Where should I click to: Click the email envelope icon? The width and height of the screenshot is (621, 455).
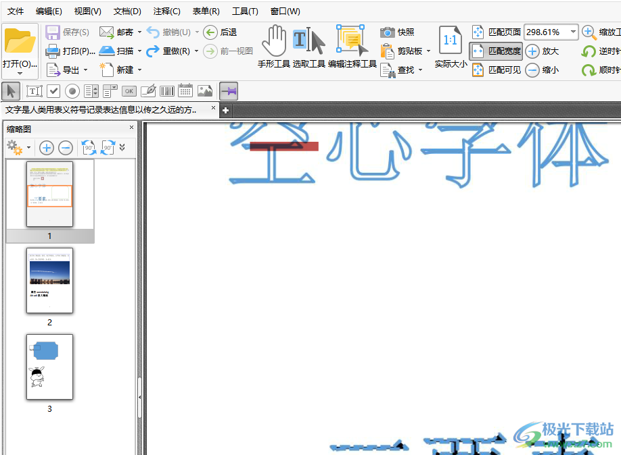pyautogui.click(x=106, y=32)
